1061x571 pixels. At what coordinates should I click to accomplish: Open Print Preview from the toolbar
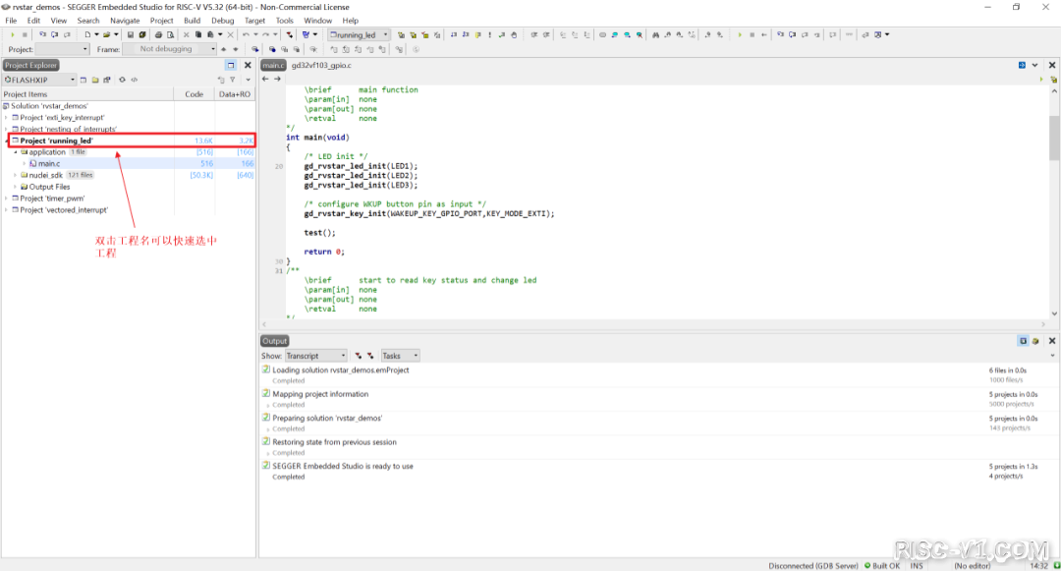(x=171, y=34)
